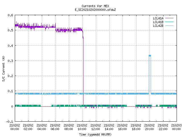This screenshot has width=182, height=137.
Task: Click the y-axis tick value 0.5
Action: 10,30
